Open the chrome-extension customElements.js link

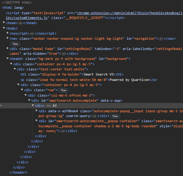[x=94, y=15]
